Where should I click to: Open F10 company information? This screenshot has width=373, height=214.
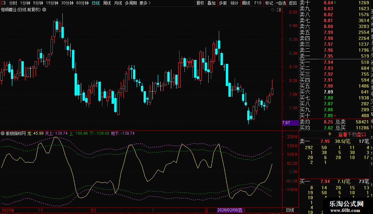click(258, 3)
